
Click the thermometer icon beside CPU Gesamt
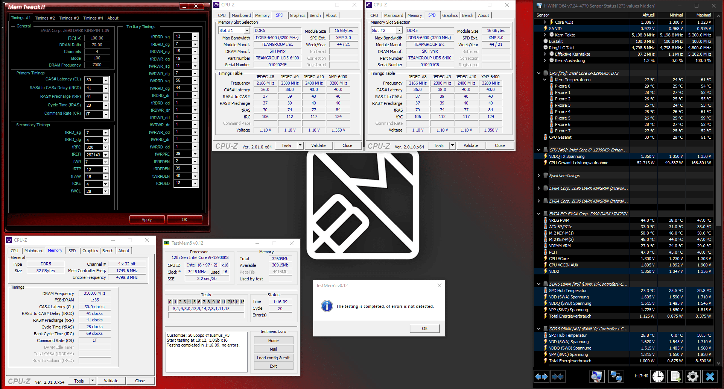[545, 137]
